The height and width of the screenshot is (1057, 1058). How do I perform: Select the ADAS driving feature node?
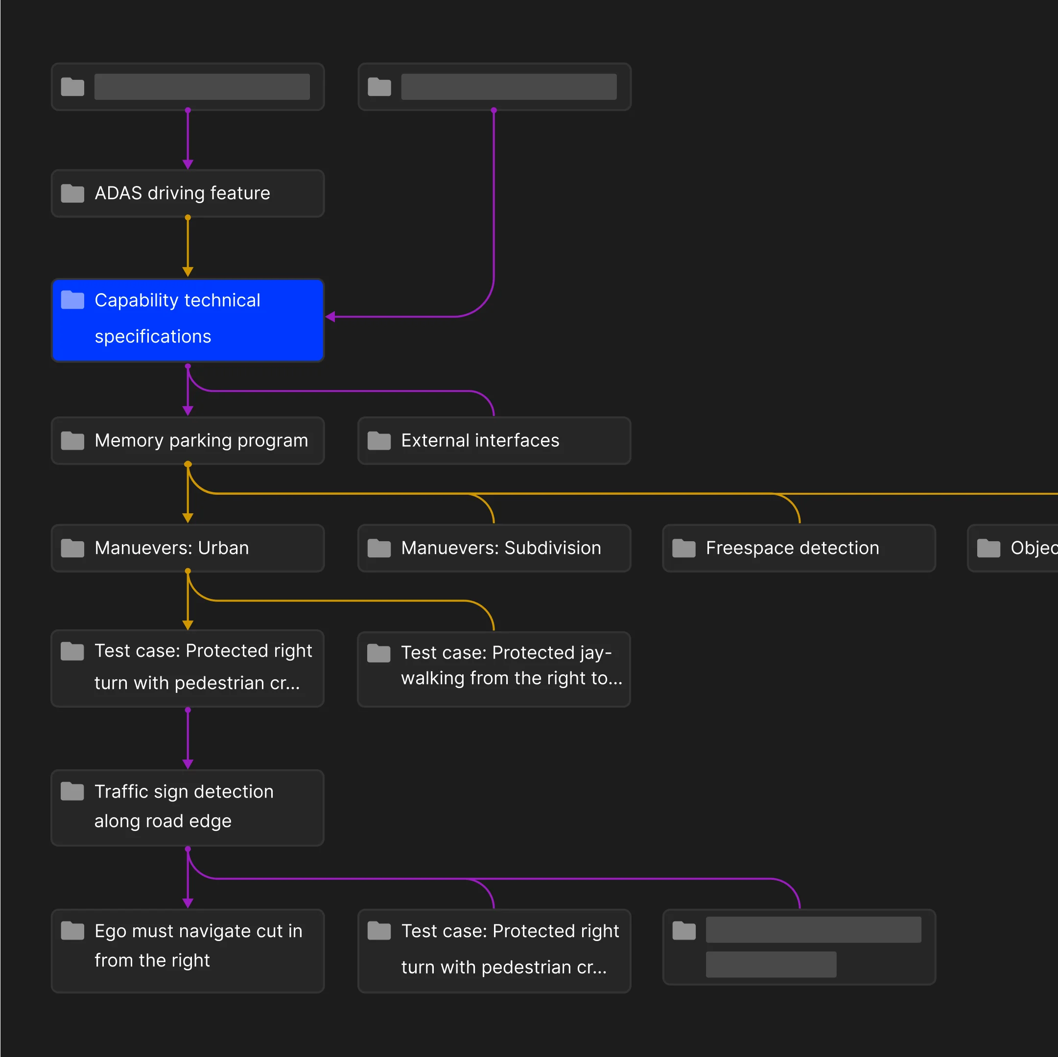(x=188, y=193)
